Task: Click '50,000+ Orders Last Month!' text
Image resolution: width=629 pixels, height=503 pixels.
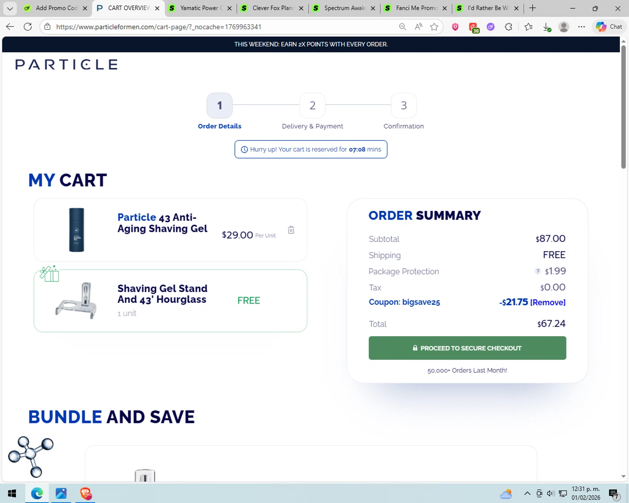Action: point(467,371)
